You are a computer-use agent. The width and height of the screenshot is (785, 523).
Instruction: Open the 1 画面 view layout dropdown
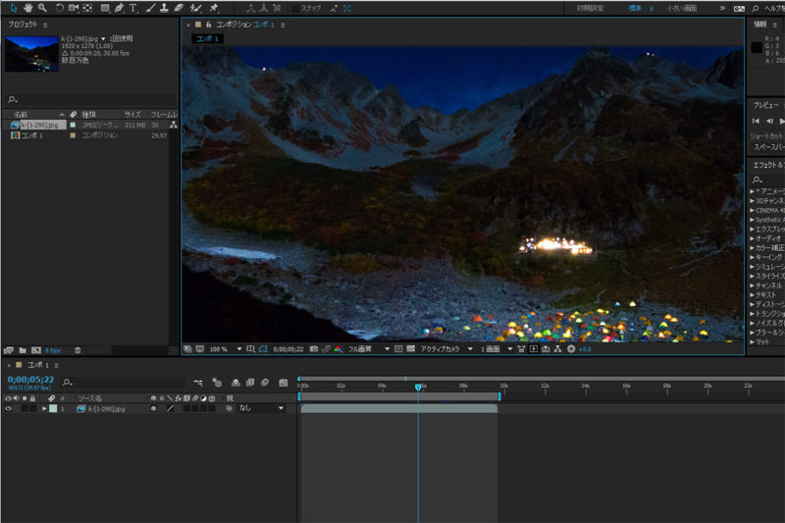tap(497, 349)
